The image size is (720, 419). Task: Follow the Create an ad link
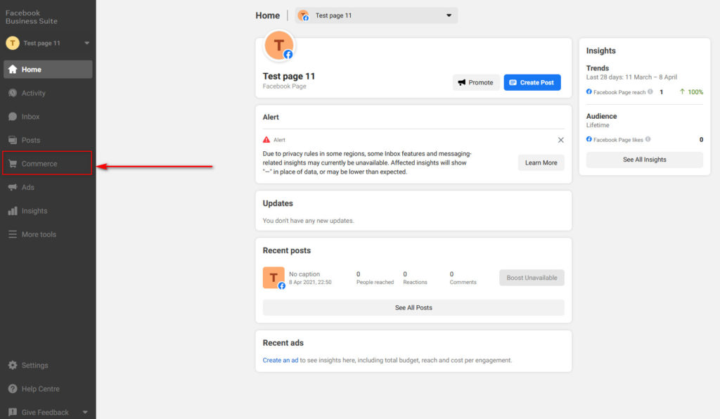[x=280, y=360]
